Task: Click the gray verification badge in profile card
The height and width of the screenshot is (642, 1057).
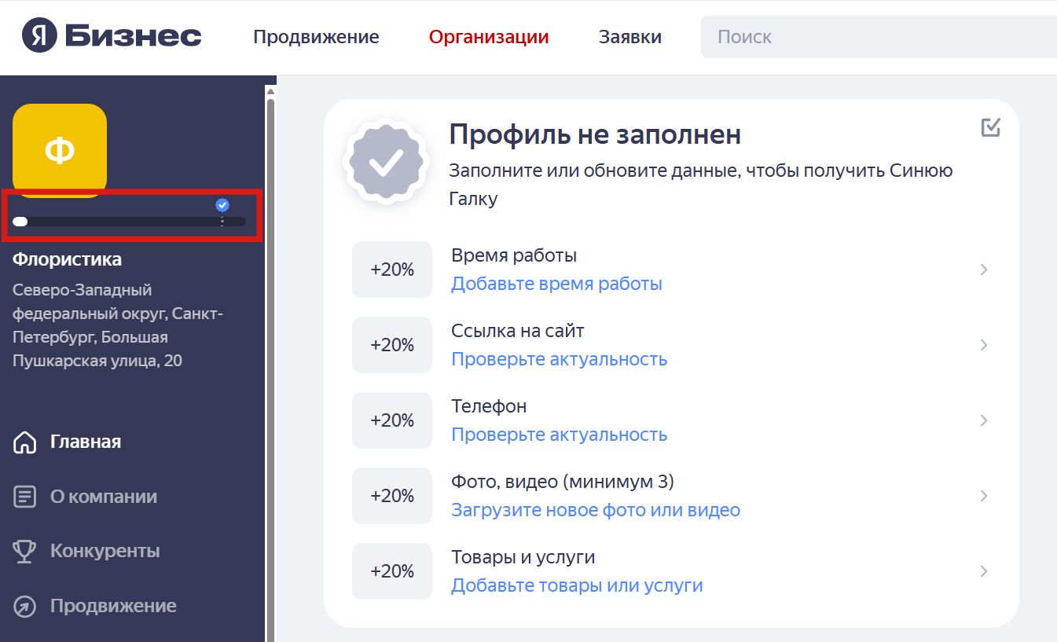Action: (x=386, y=161)
